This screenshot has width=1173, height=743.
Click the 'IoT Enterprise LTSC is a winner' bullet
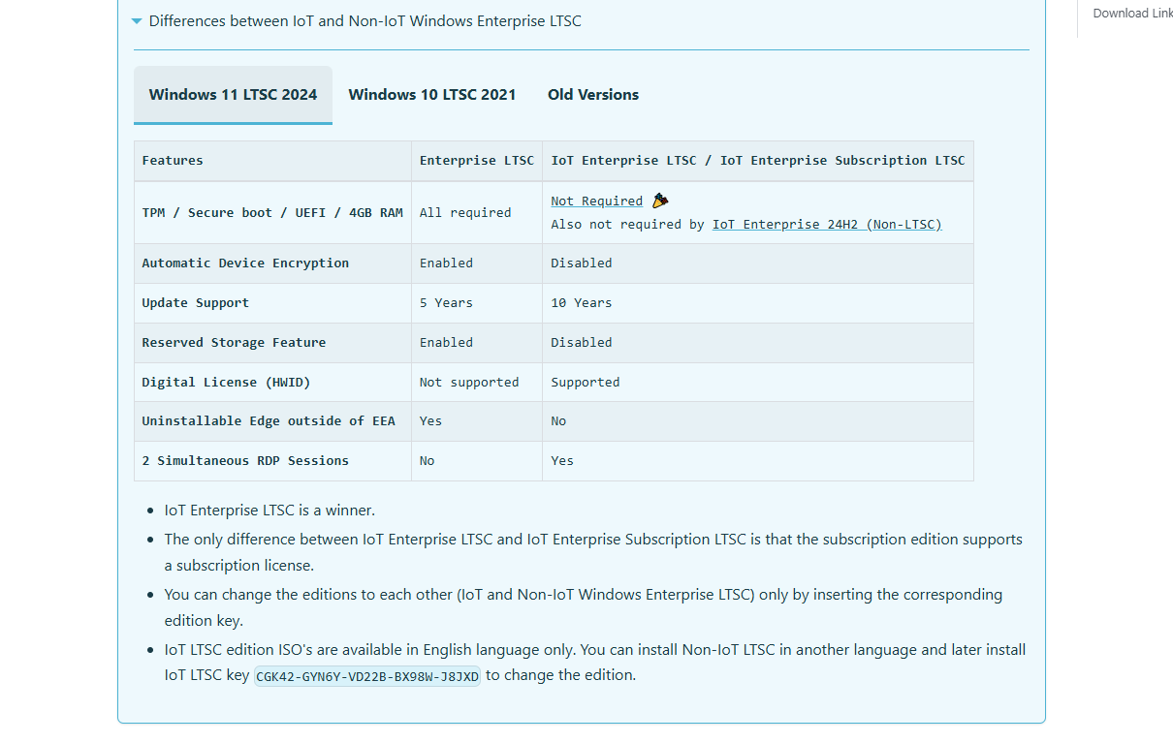269,511
